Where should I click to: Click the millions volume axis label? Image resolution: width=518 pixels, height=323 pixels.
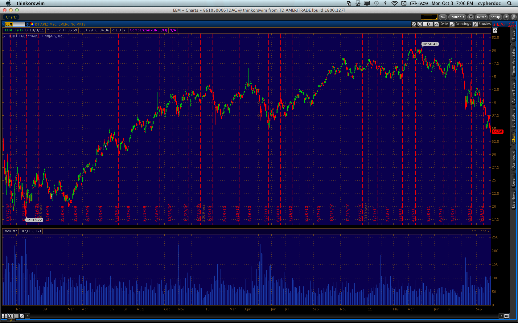pyautogui.click(x=480, y=231)
